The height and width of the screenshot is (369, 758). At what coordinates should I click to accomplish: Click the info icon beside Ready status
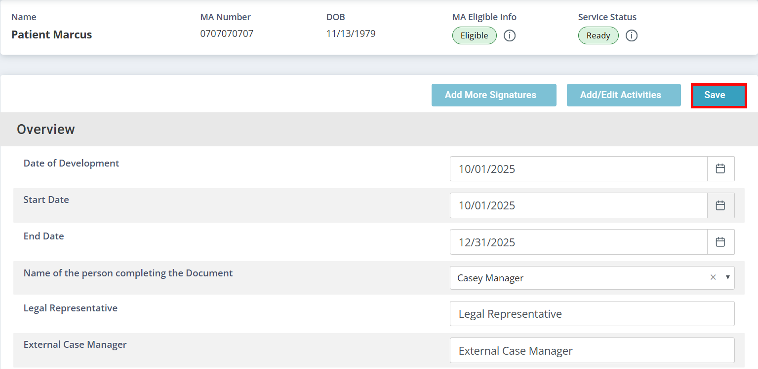point(632,36)
